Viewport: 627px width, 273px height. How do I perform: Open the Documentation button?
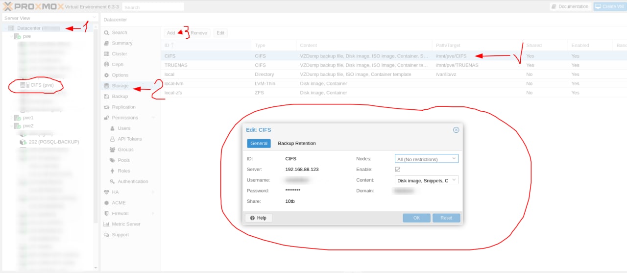pos(570,7)
